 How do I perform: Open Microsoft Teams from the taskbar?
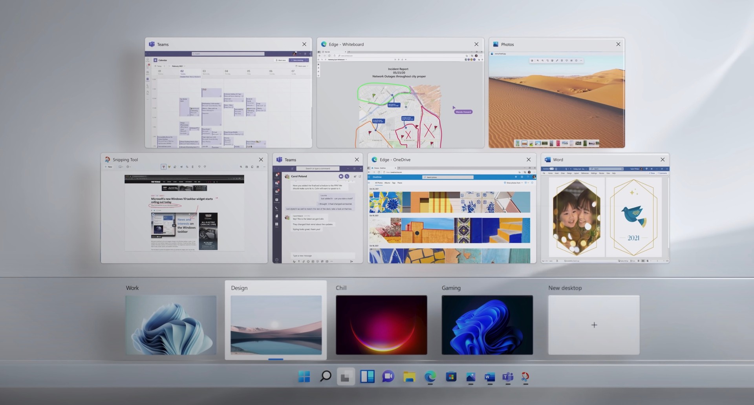508,377
